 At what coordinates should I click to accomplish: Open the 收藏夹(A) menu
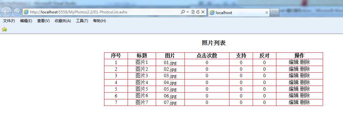(x=63, y=21)
